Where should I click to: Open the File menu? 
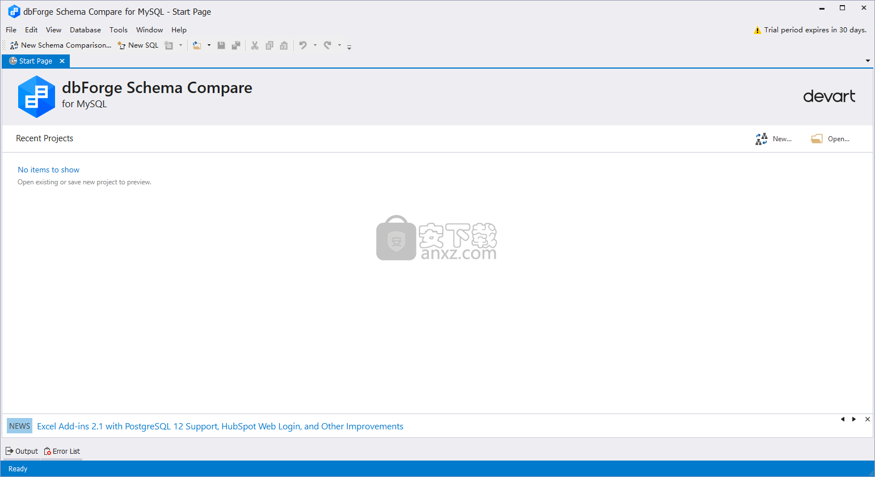tap(11, 30)
